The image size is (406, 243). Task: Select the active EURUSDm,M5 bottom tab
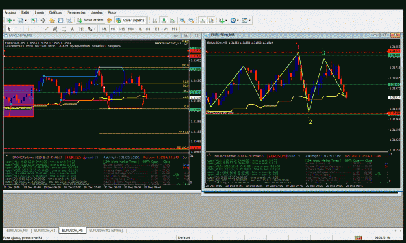72,231
